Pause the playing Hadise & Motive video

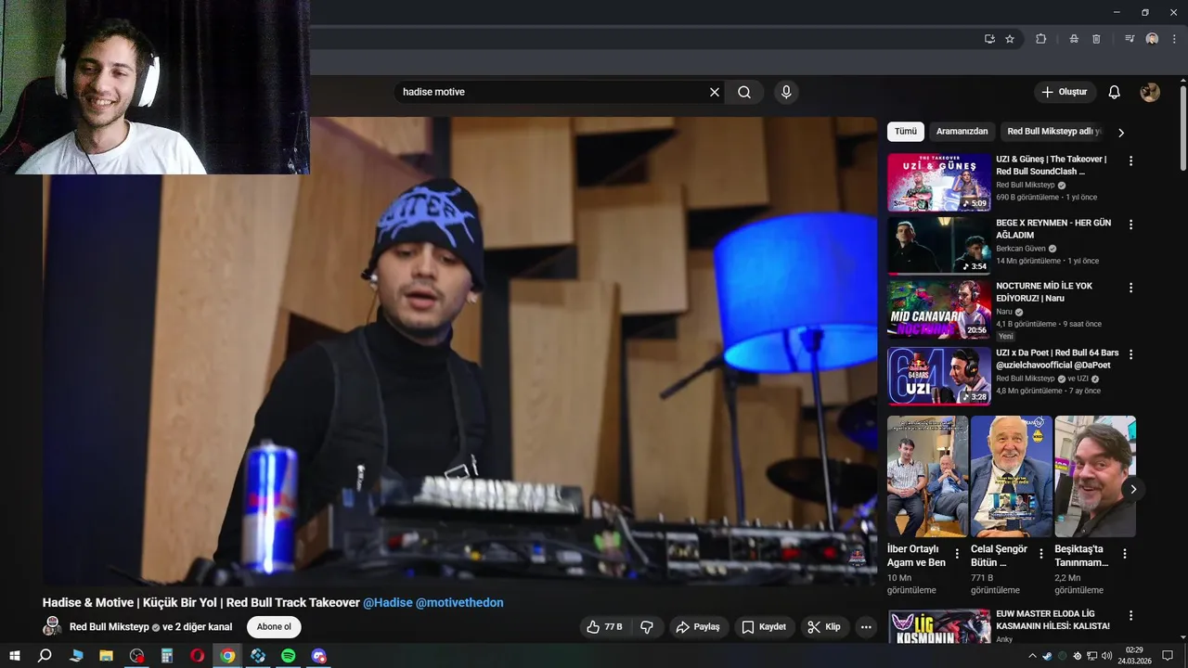click(459, 351)
